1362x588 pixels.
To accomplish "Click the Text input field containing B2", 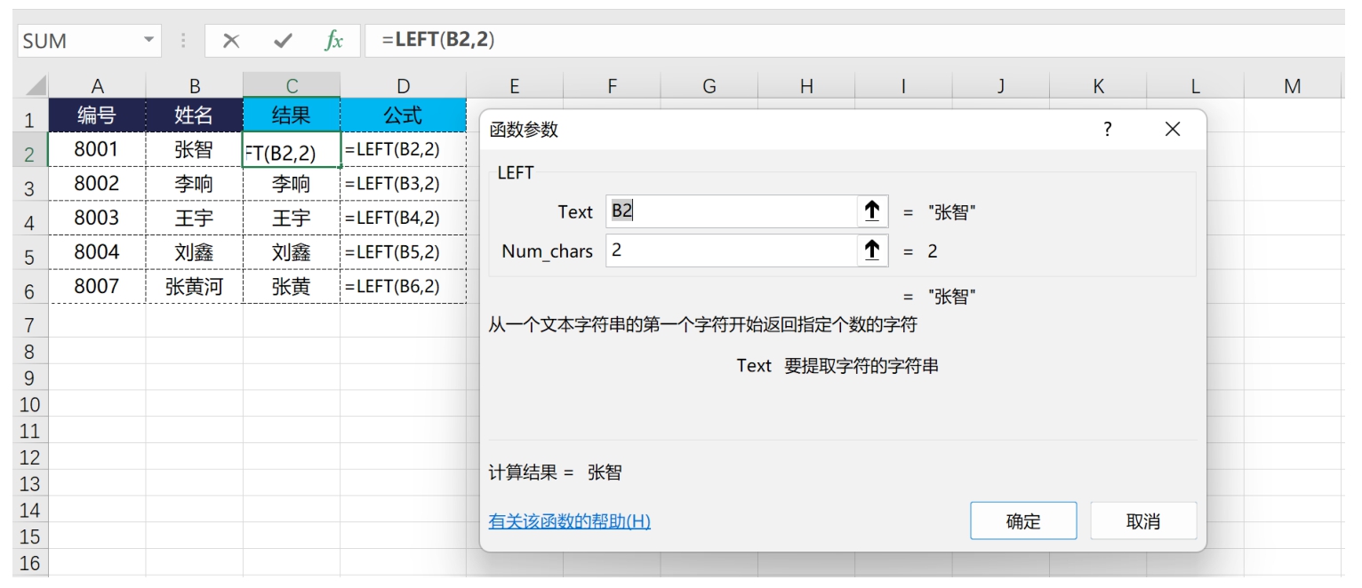I will (x=729, y=211).
